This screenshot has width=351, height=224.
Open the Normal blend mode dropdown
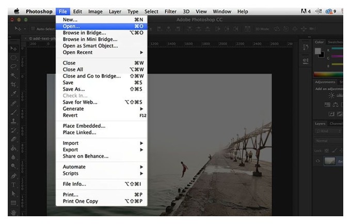[x=329, y=141]
